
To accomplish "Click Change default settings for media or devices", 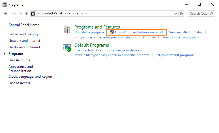I will pos(108,50).
